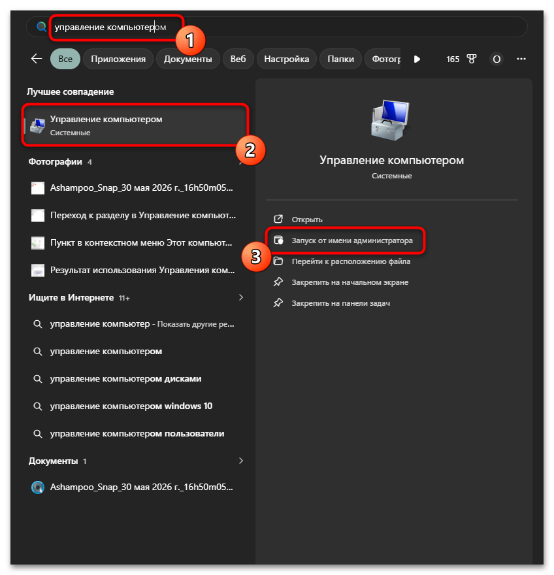The image size is (554, 575).
Task: Switch to the 'Веб' filter tab
Action: click(238, 59)
